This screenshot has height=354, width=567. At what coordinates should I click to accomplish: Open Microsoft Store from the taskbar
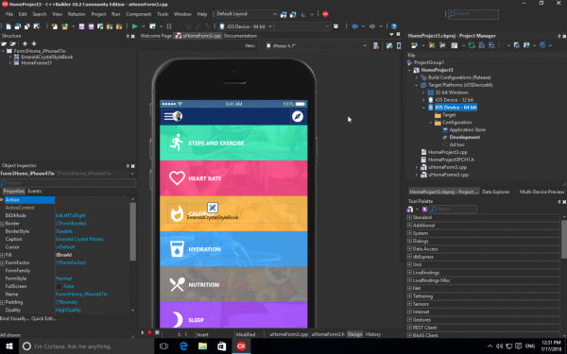[x=222, y=346]
